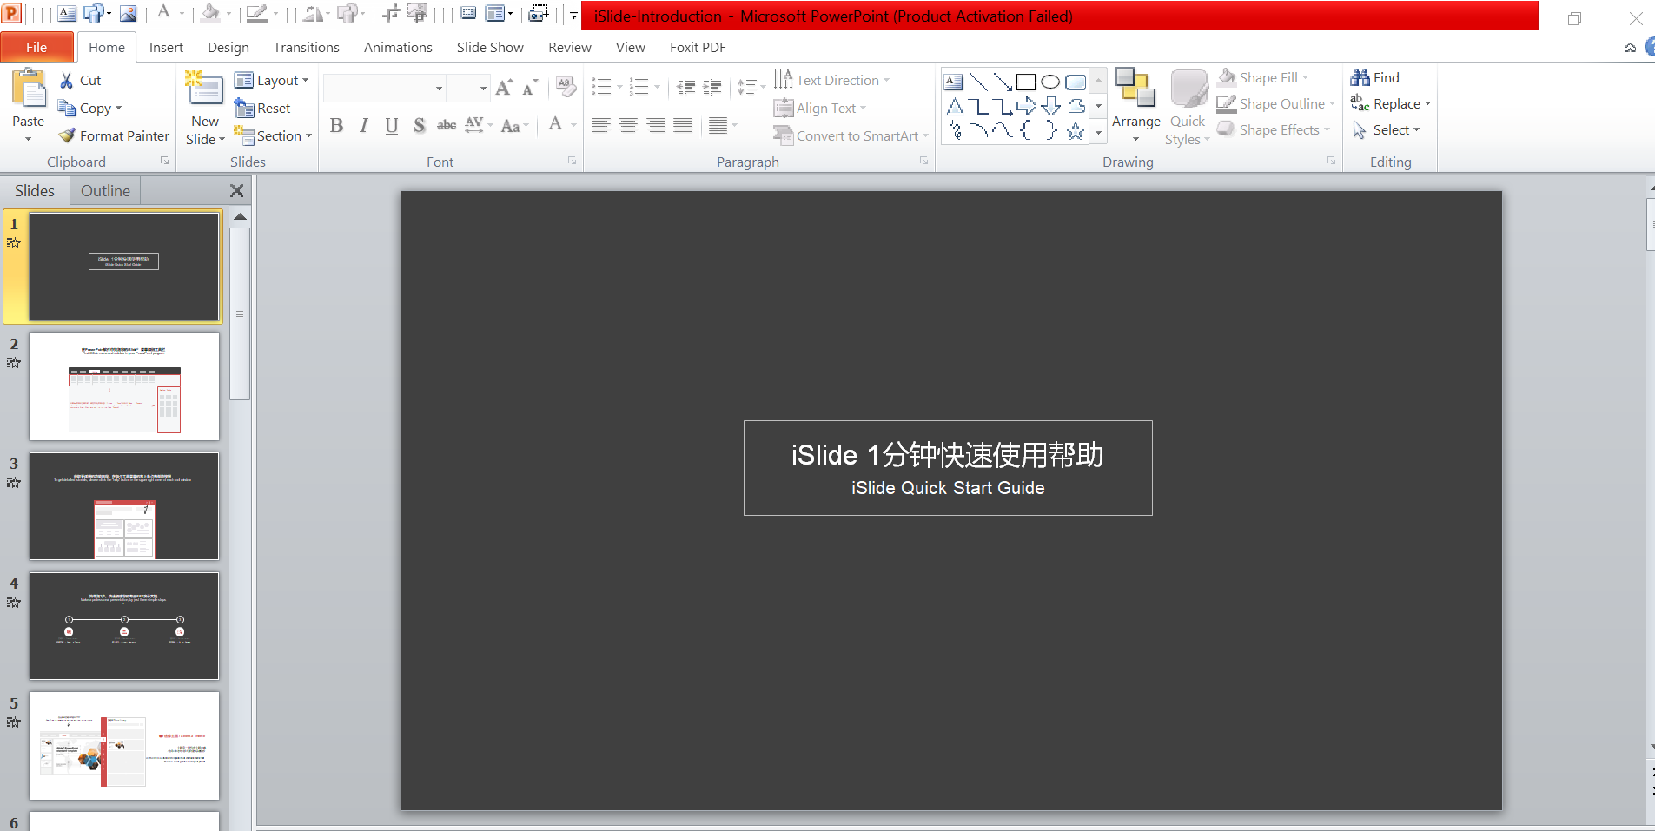The width and height of the screenshot is (1655, 831).
Task: Align text left
Action: (x=600, y=126)
